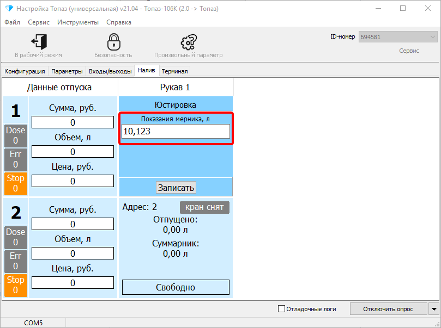
Task: Click the COM5 status bar entry
Action: pos(33,323)
